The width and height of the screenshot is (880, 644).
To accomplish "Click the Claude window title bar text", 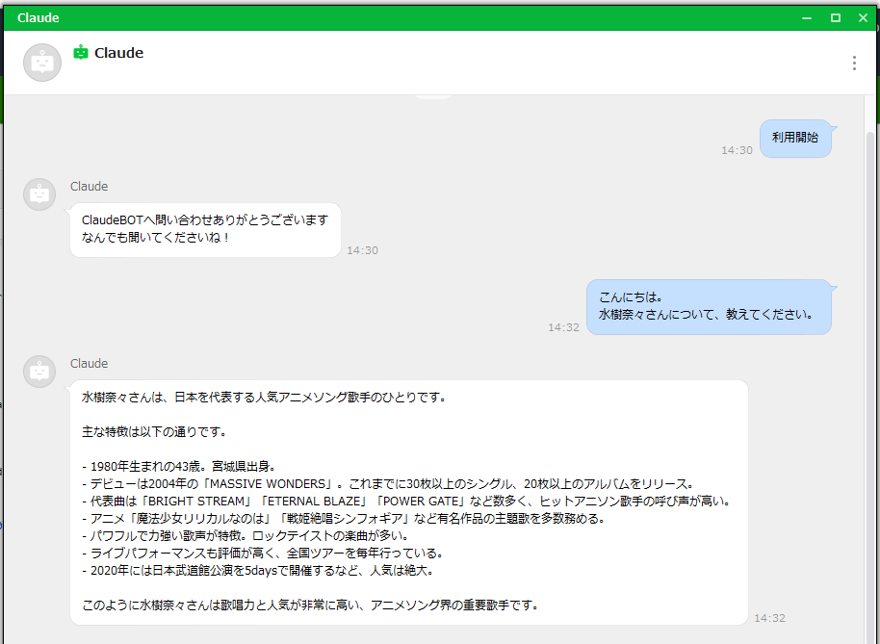I will (x=39, y=18).
